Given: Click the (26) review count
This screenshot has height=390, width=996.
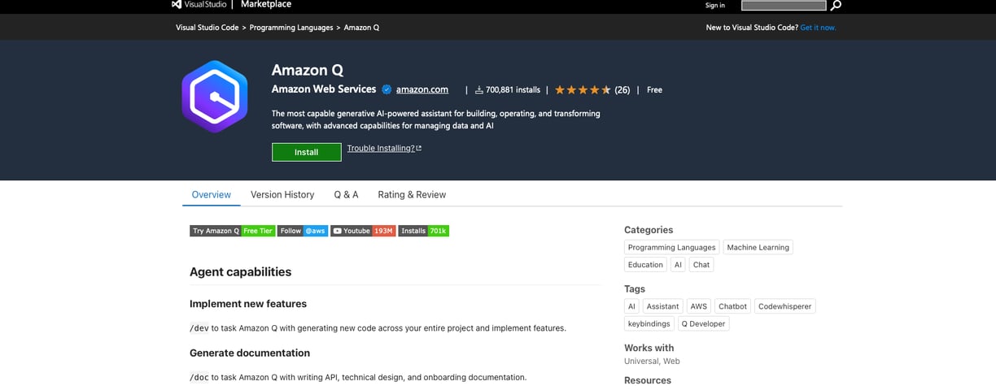Looking at the screenshot, I should click(x=622, y=90).
